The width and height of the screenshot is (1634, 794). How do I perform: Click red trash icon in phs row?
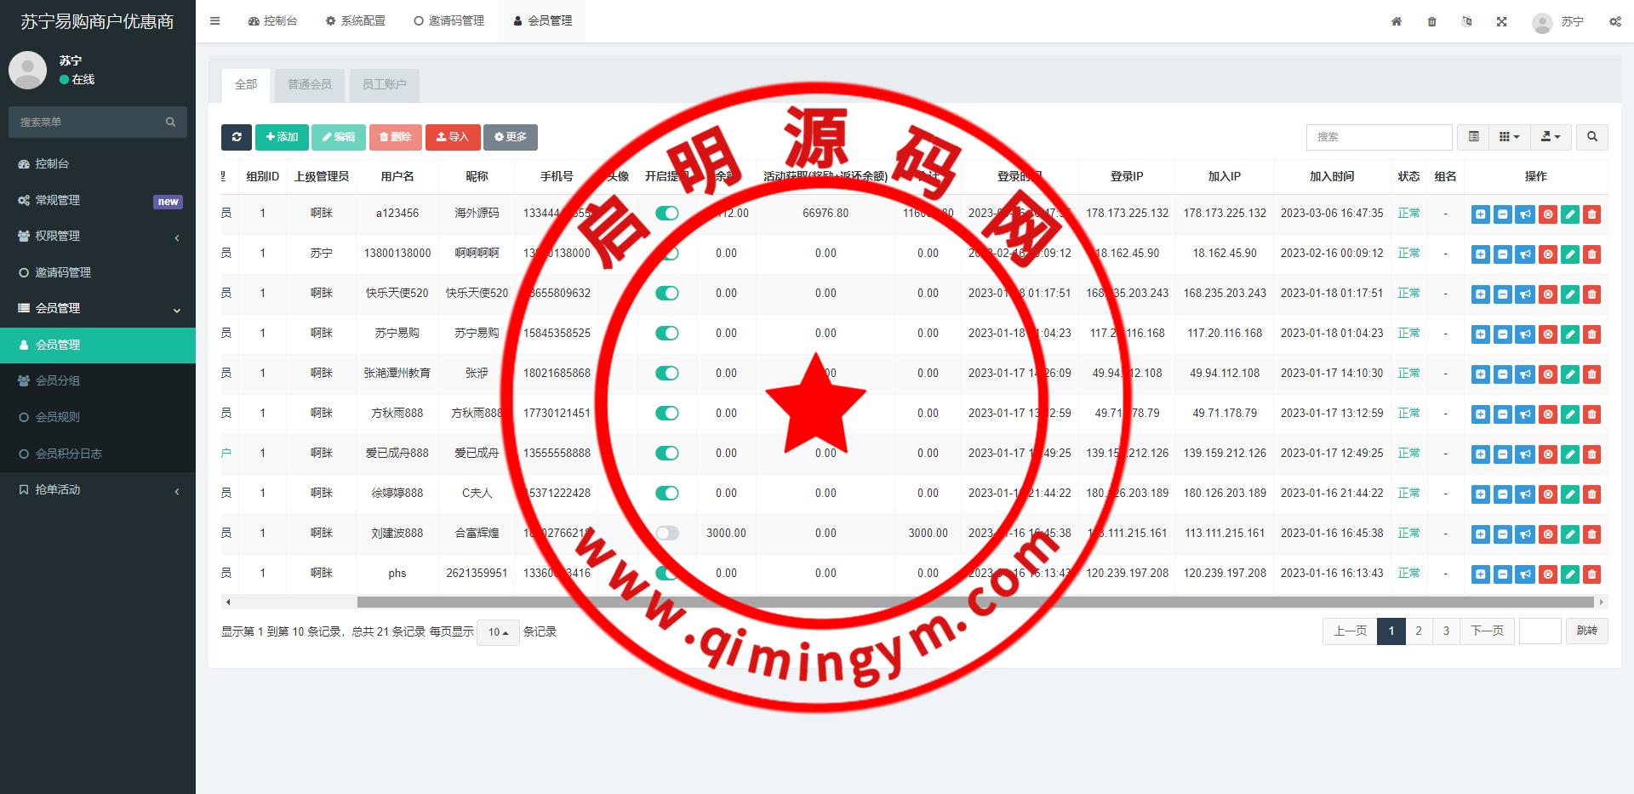(x=1592, y=574)
